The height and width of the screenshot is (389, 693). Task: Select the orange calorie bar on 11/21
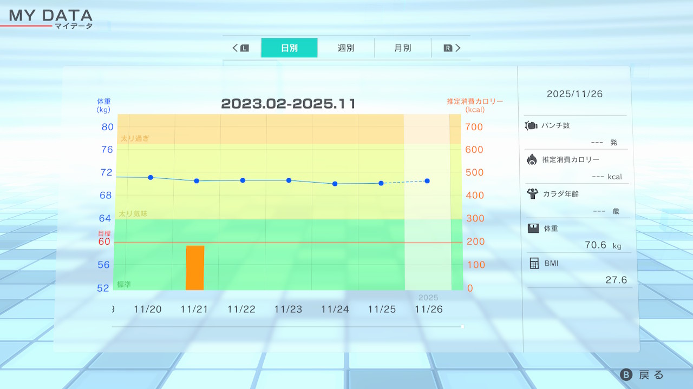click(195, 268)
